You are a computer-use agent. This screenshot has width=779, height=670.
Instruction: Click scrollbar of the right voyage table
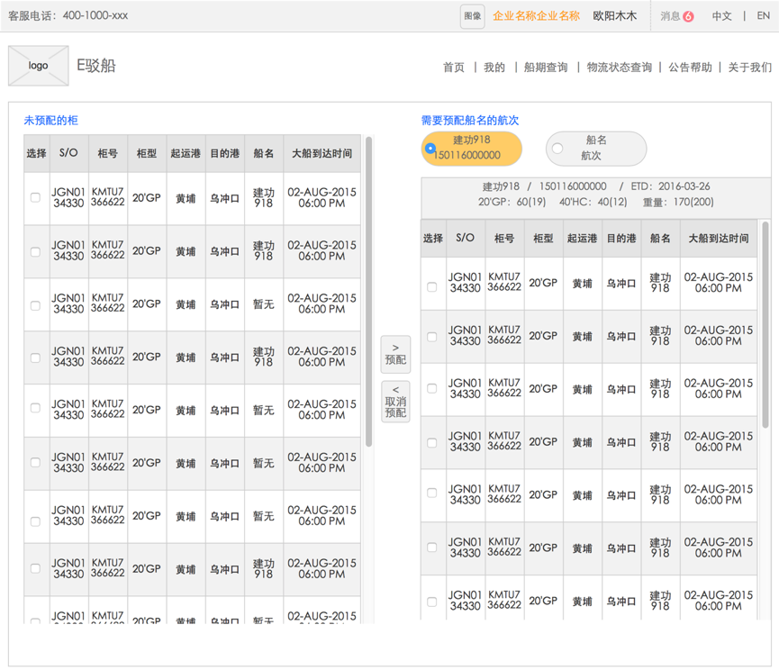(x=765, y=324)
